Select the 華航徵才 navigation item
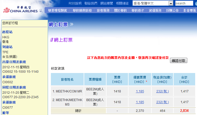This screenshot has width=197, height=115. click(x=138, y=11)
